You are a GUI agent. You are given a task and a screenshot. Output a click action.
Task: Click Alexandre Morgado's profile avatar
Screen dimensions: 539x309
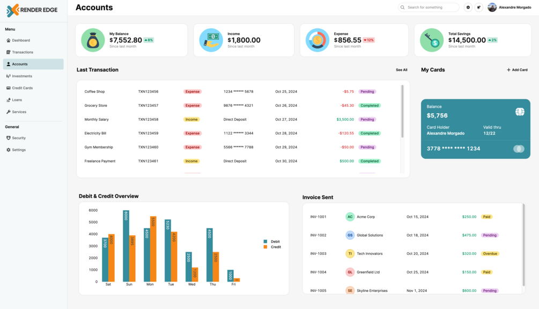coord(492,7)
